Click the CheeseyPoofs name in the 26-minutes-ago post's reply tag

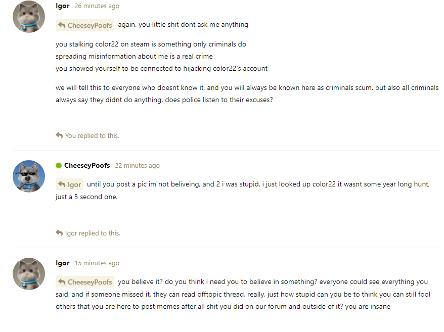click(x=90, y=25)
